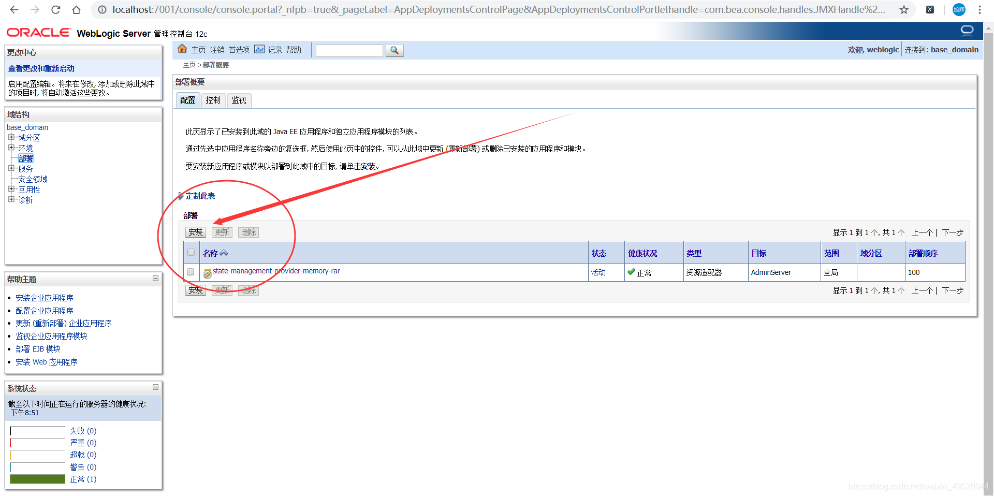
Task: Open 帮助 in the top toolbar
Action: coord(294,50)
